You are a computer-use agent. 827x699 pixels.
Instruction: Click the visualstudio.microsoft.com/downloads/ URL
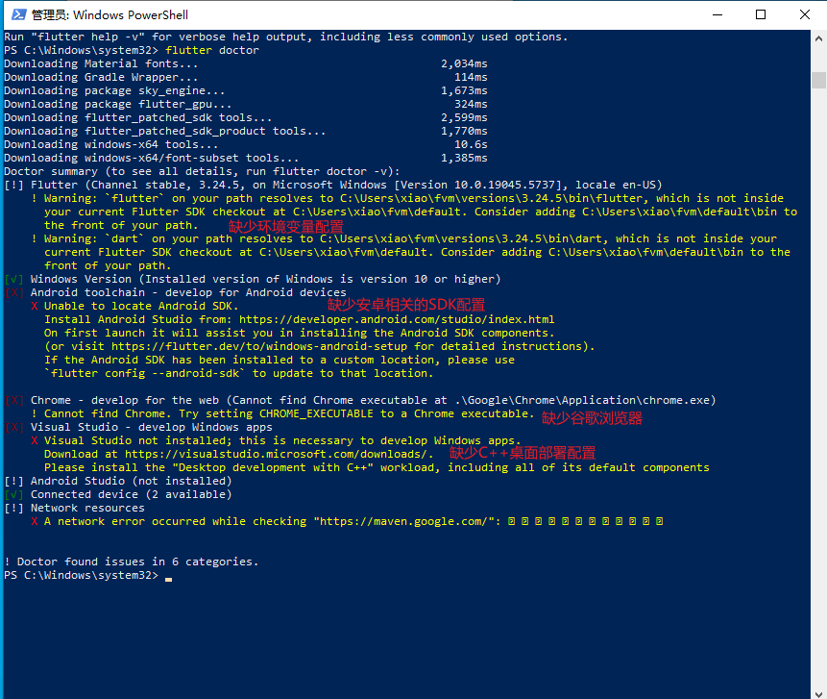point(276,454)
